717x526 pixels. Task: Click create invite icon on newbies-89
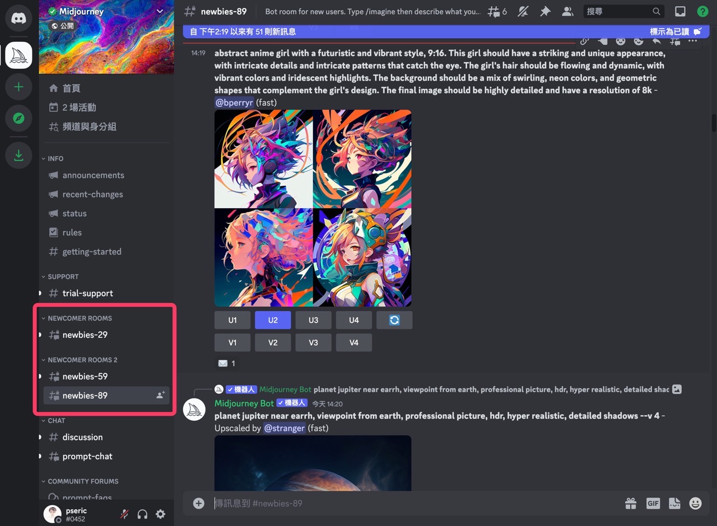coord(161,395)
